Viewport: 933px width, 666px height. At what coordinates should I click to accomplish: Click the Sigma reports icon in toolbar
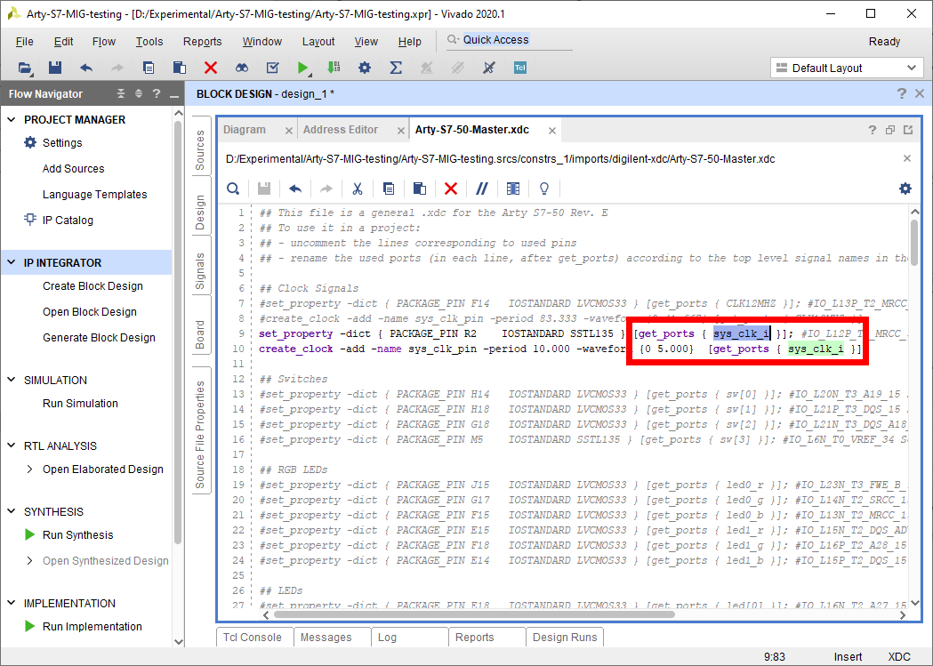tap(396, 68)
